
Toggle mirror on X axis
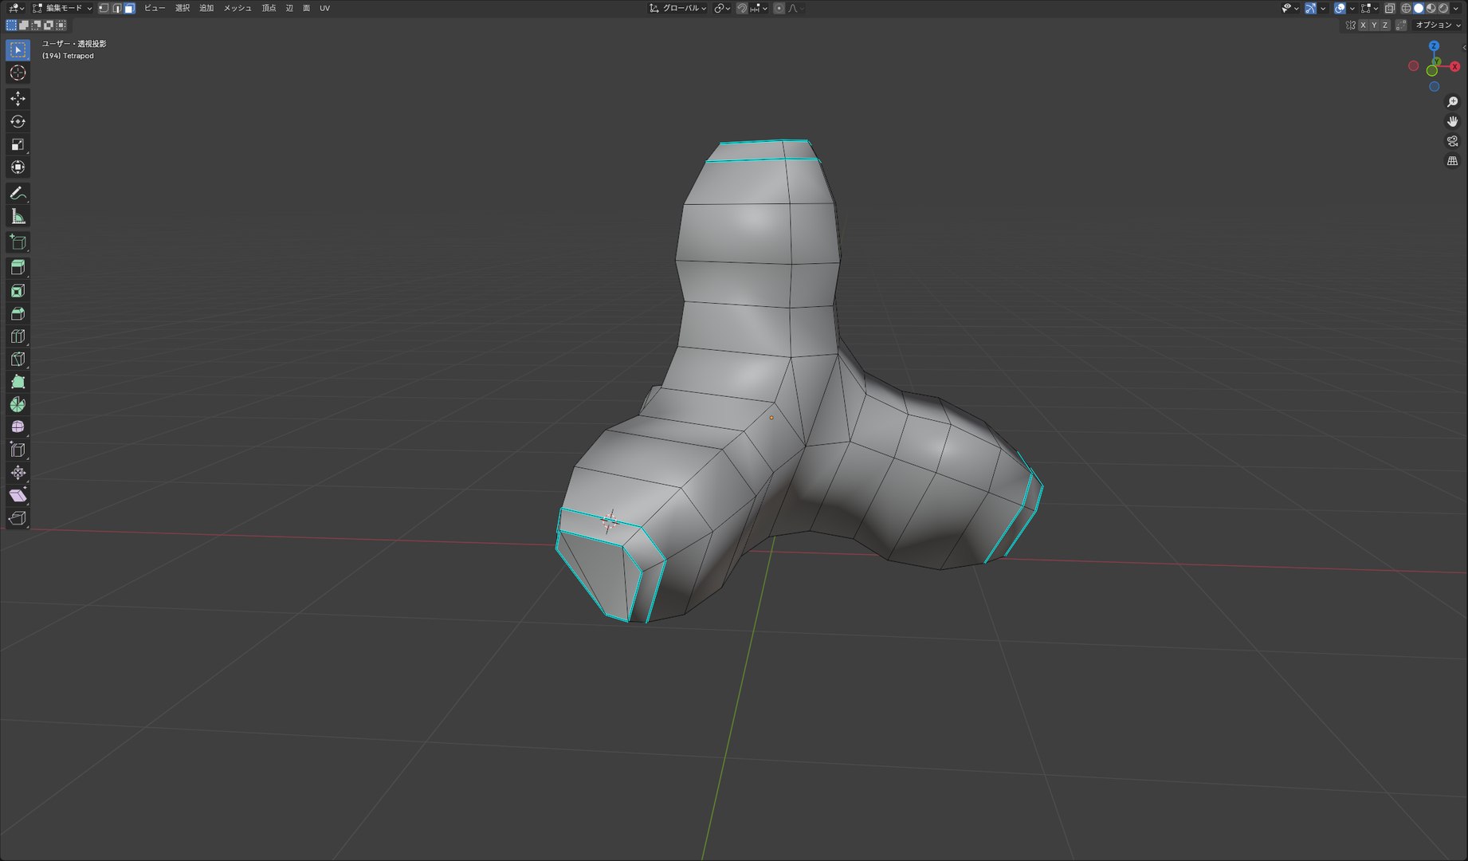[x=1363, y=26]
